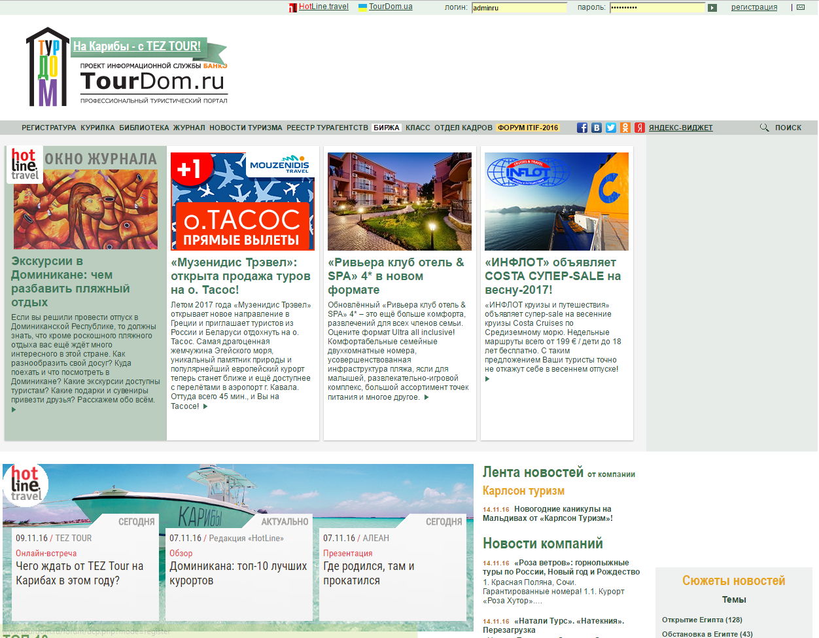This screenshot has height=638, width=819.
Task: Click the 'Онлайн-встреча' category label
Action: (x=46, y=553)
